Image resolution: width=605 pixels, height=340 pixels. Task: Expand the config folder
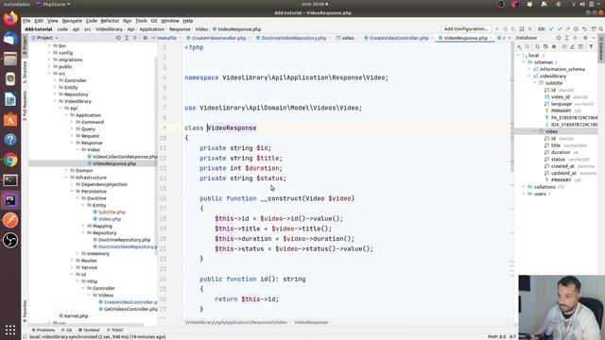(x=49, y=53)
